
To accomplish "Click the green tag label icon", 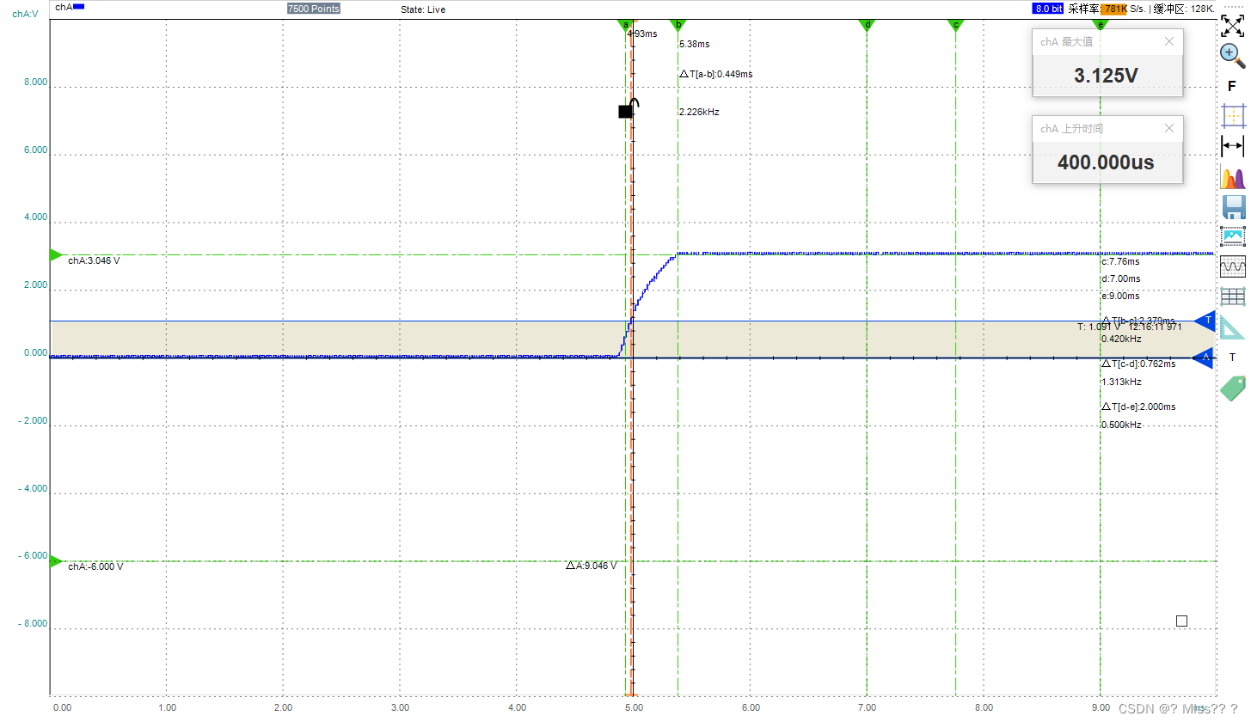I will point(1233,388).
